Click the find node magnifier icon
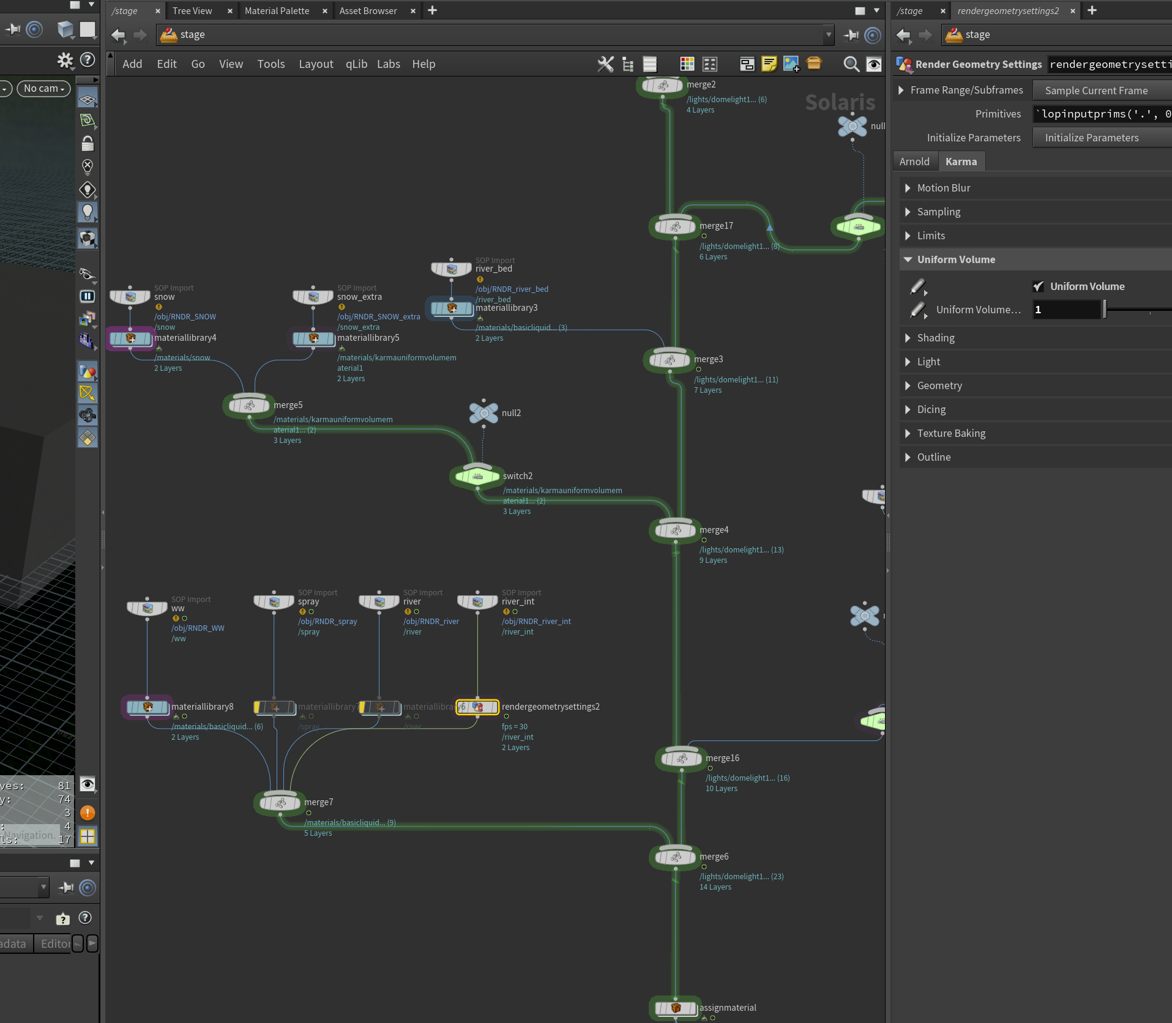 (851, 64)
